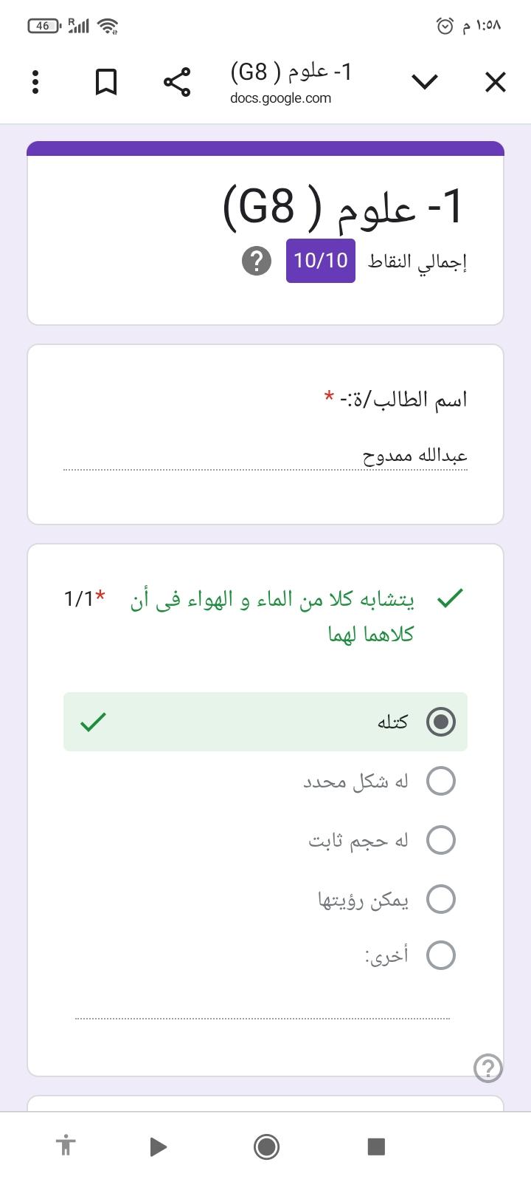This screenshot has width=531, height=1182.
Task: Tap the share icon
Action: 177,82
